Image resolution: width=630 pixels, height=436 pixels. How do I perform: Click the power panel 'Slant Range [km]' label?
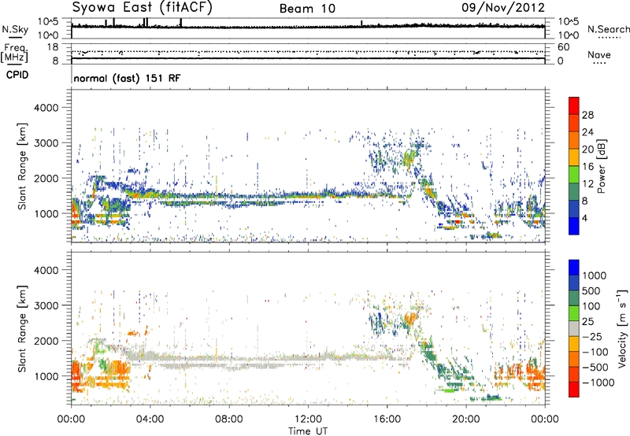[x=22, y=166]
